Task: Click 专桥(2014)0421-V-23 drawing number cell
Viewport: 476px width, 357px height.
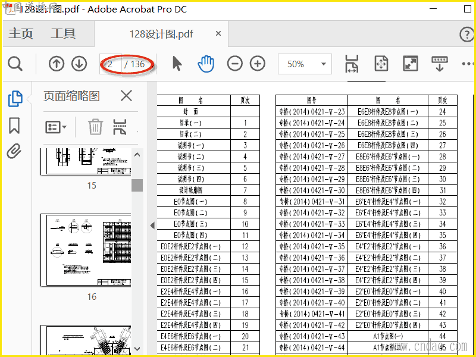Action: coord(312,112)
